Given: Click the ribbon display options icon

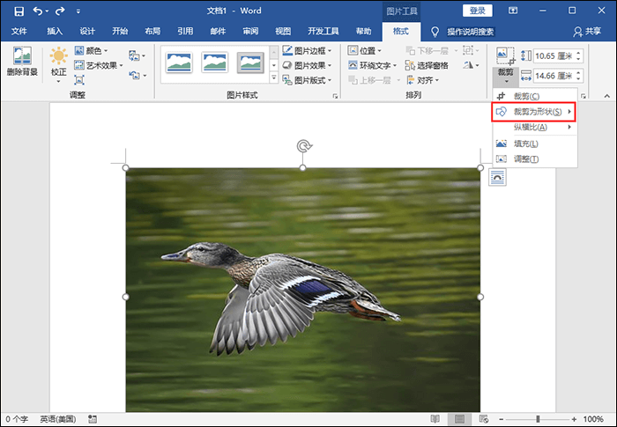Looking at the screenshot, I should [513, 11].
